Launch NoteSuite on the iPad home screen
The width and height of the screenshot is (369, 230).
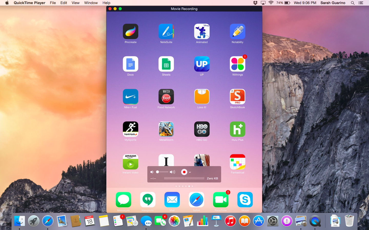coord(166,31)
